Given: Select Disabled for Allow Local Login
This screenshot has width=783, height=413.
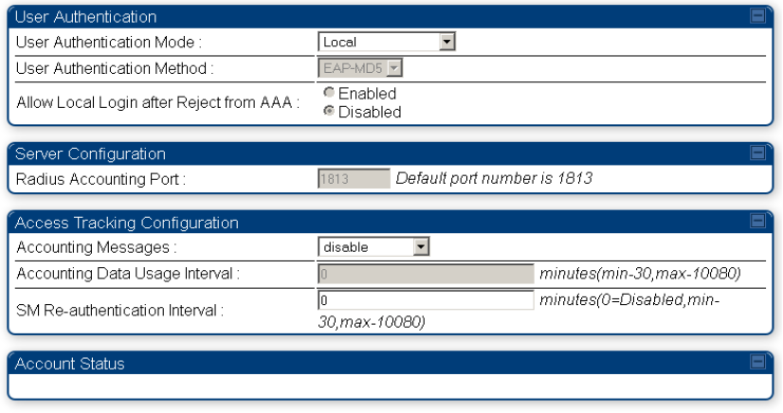Looking at the screenshot, I should point(329,111).
